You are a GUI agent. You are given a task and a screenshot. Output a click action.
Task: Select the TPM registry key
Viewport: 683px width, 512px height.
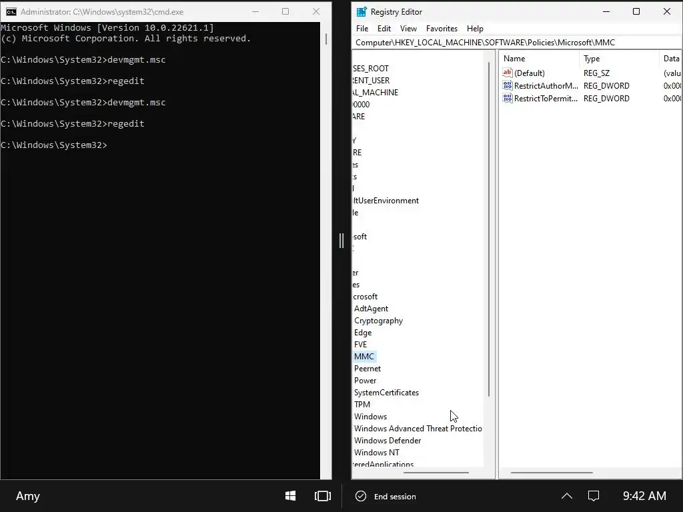[x=362, y=405]
